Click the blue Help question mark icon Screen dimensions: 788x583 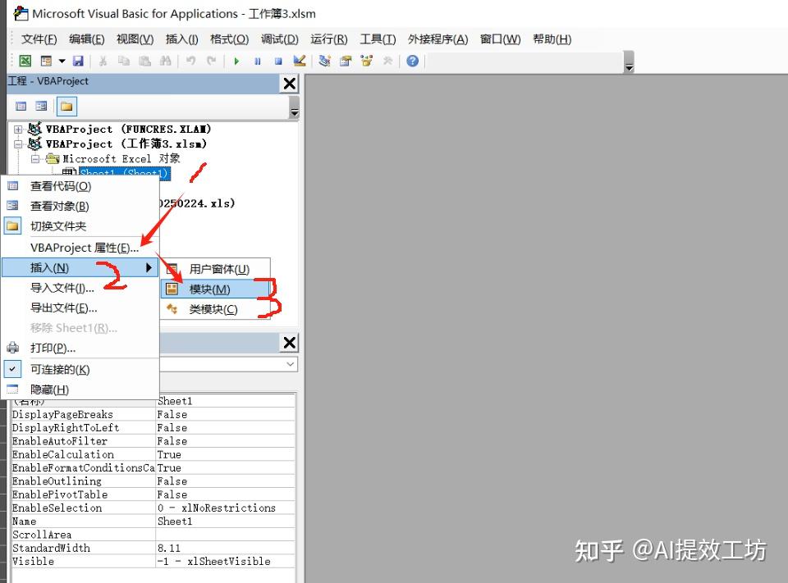413,61
